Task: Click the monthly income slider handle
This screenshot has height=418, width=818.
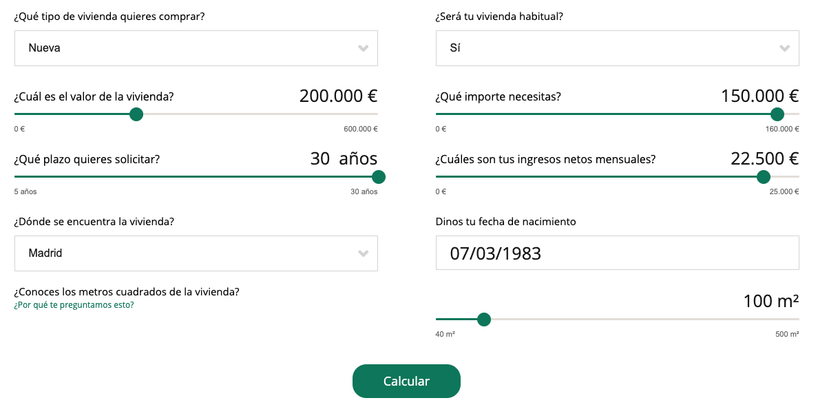Action: (763, 177)
